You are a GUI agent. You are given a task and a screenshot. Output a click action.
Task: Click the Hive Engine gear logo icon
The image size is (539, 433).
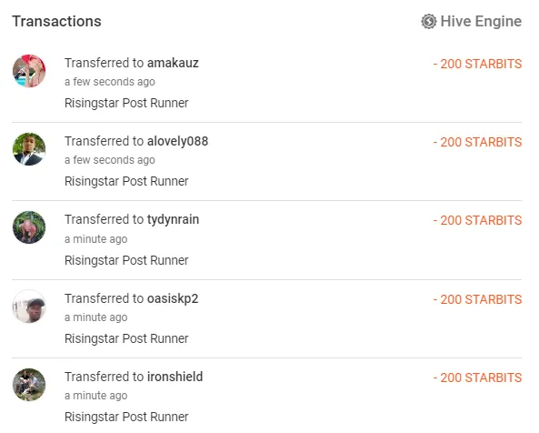coord(429,22)
